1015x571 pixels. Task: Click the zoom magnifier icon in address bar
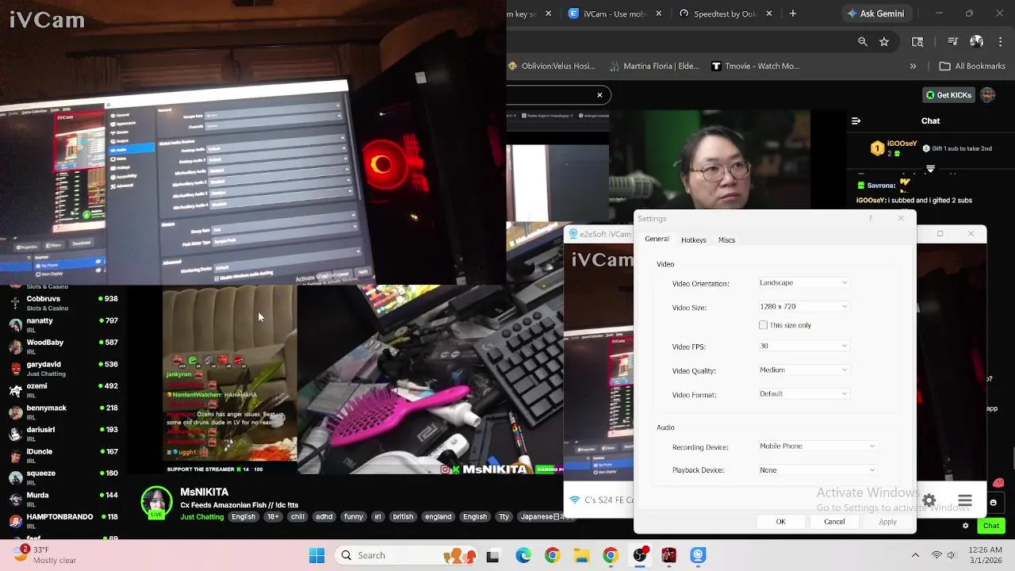[862, 42]
